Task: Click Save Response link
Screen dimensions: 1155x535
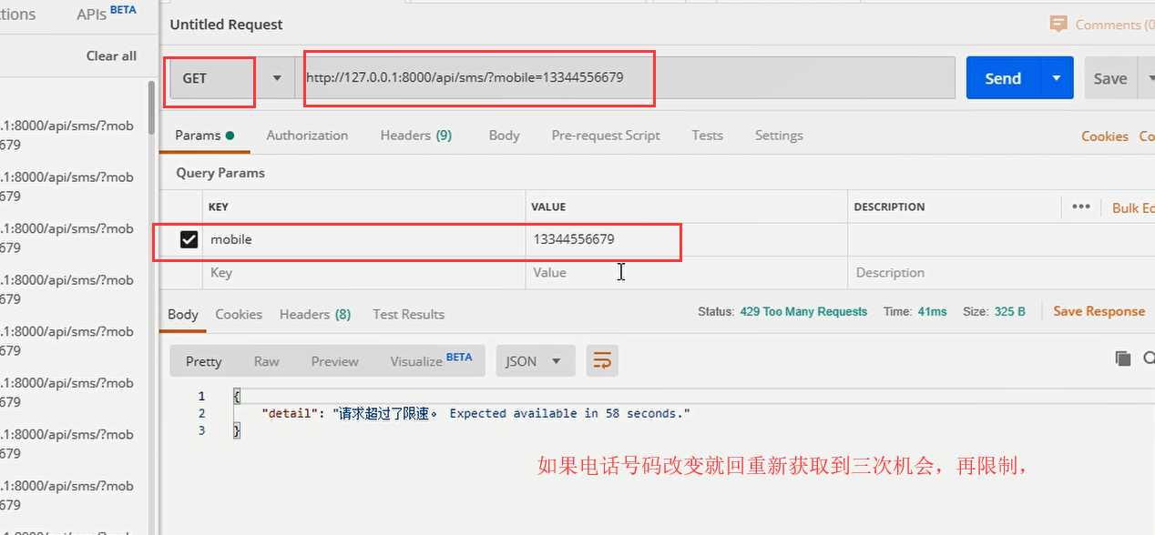Action: [1099, 311]
